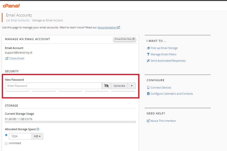Viewport: 227px width, 151px height.
Task: Click the funnel icon for Email Filters
Action: tap(148, 54)
